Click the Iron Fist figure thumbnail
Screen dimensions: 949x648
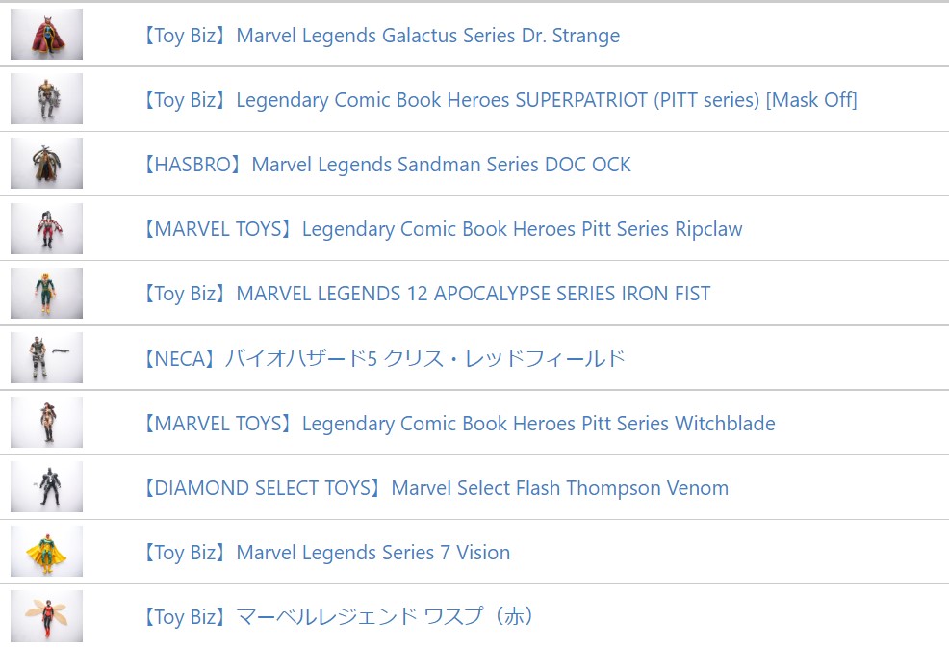pyautogui.click(x=46, y=293)
